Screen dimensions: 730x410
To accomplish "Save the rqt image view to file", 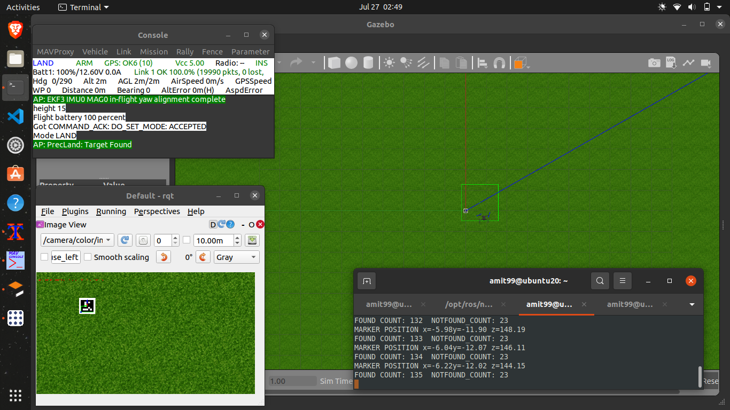I will 252,241.
